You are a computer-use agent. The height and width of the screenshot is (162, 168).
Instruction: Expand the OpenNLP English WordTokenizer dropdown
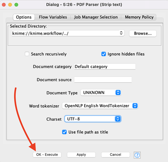100,106
